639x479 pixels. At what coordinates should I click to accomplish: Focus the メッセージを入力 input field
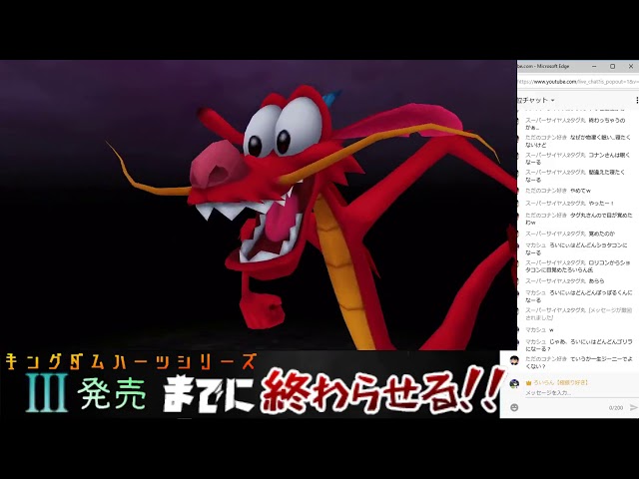pos(579,392)
